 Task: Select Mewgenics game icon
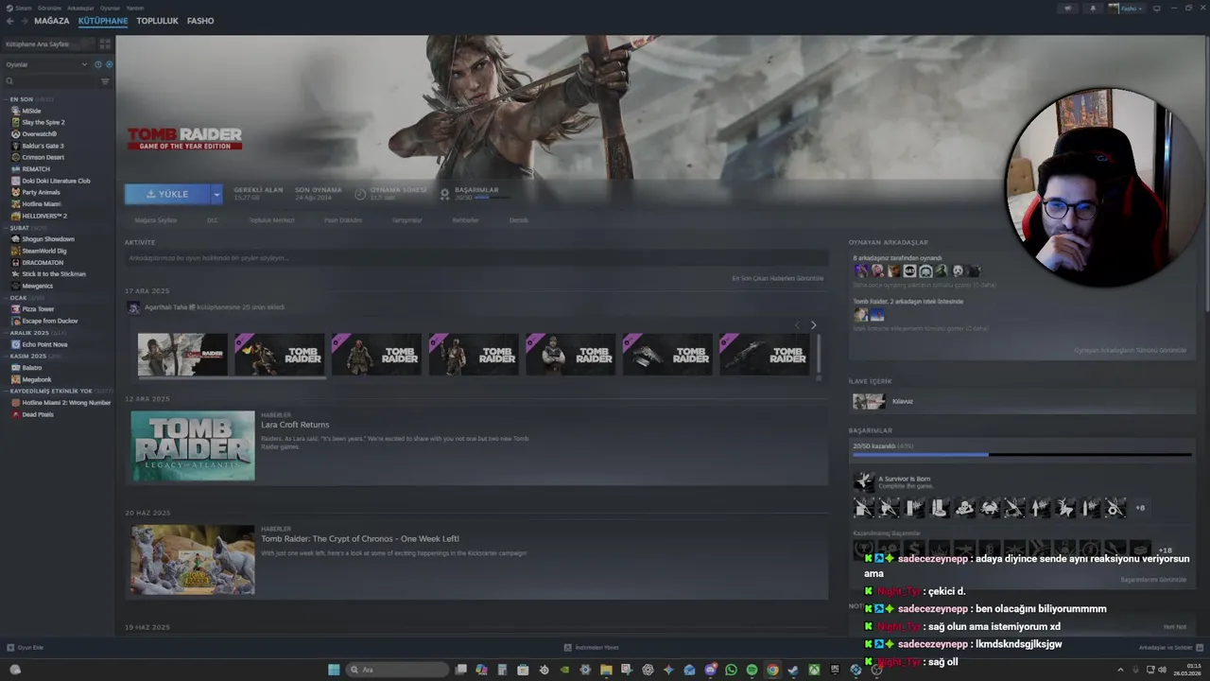point(15,286)
